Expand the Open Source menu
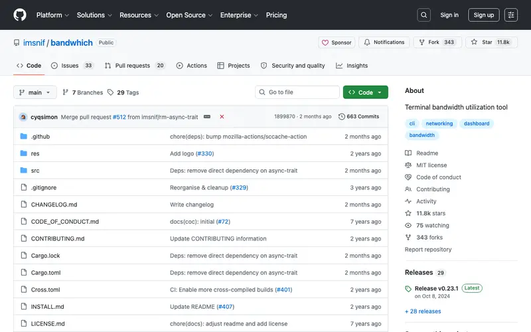The image size is (531, 332). point(189,15)
